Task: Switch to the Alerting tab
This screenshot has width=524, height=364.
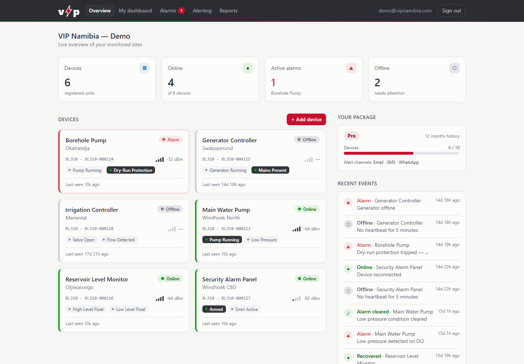Action: pyautogui.click(x=202, y=11)
